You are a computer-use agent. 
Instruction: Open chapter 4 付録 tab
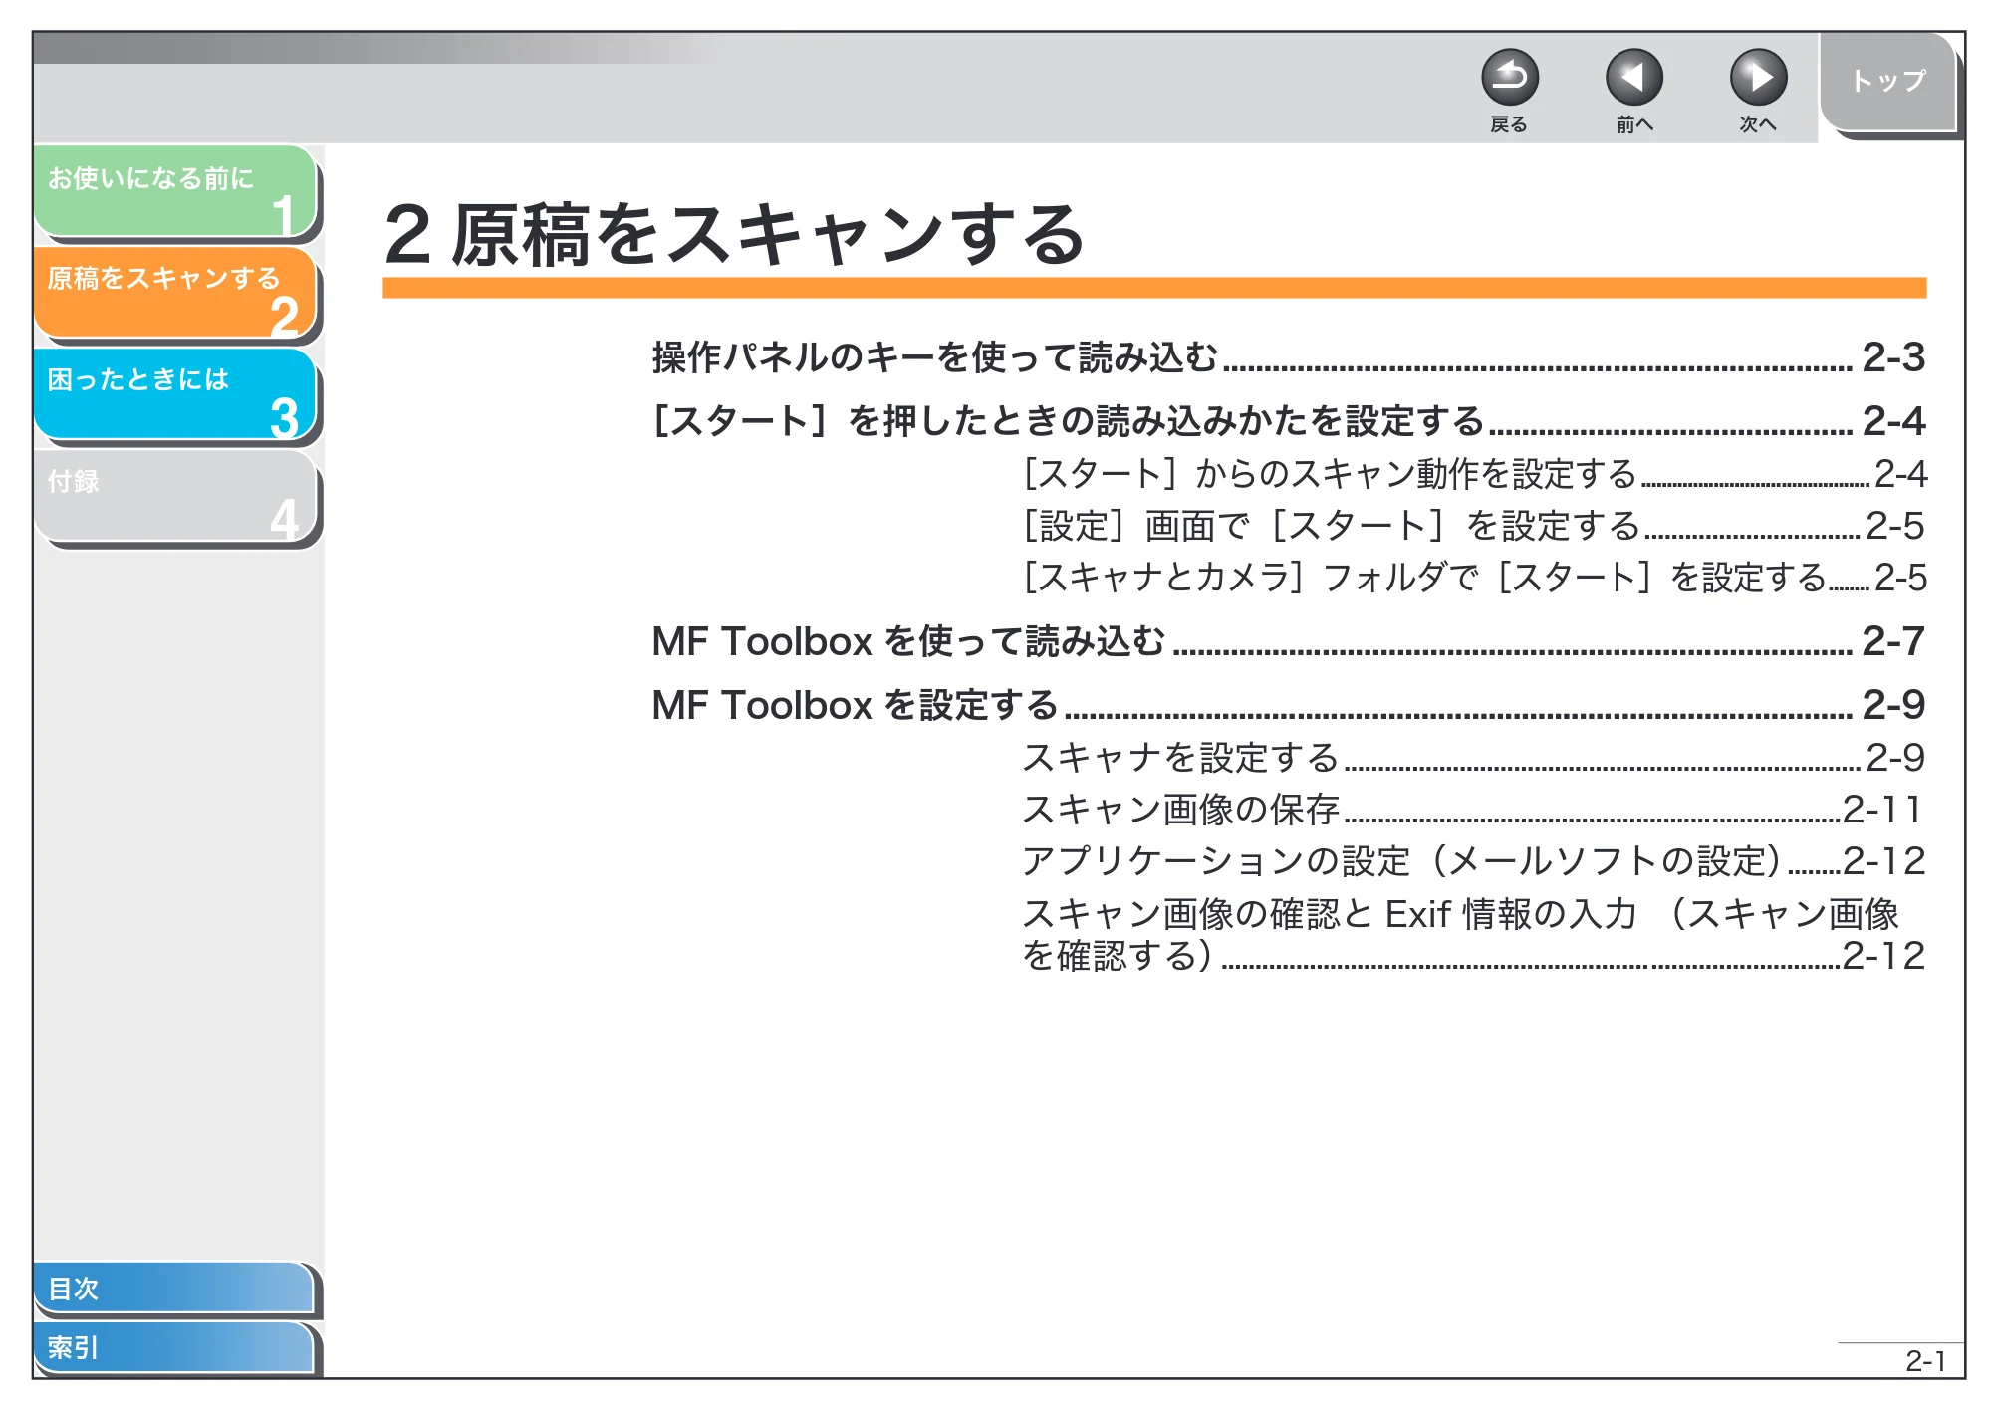[175, 496]
